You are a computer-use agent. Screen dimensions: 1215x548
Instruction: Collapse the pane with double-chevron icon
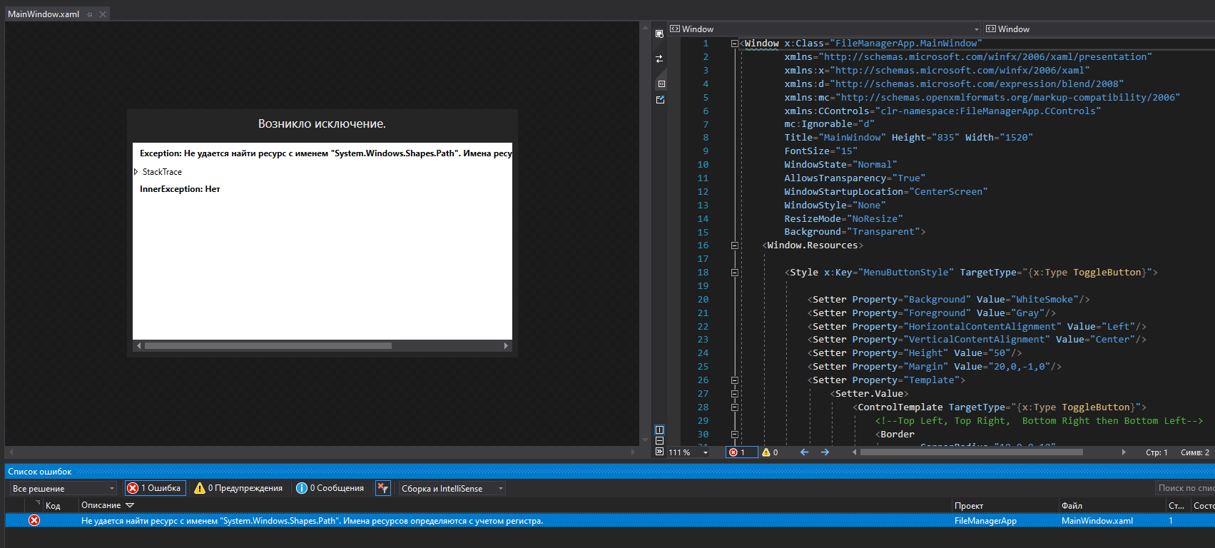[659, 452]
